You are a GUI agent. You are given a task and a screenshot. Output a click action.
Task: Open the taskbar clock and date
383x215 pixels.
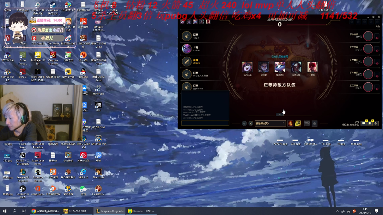[365, 211]
